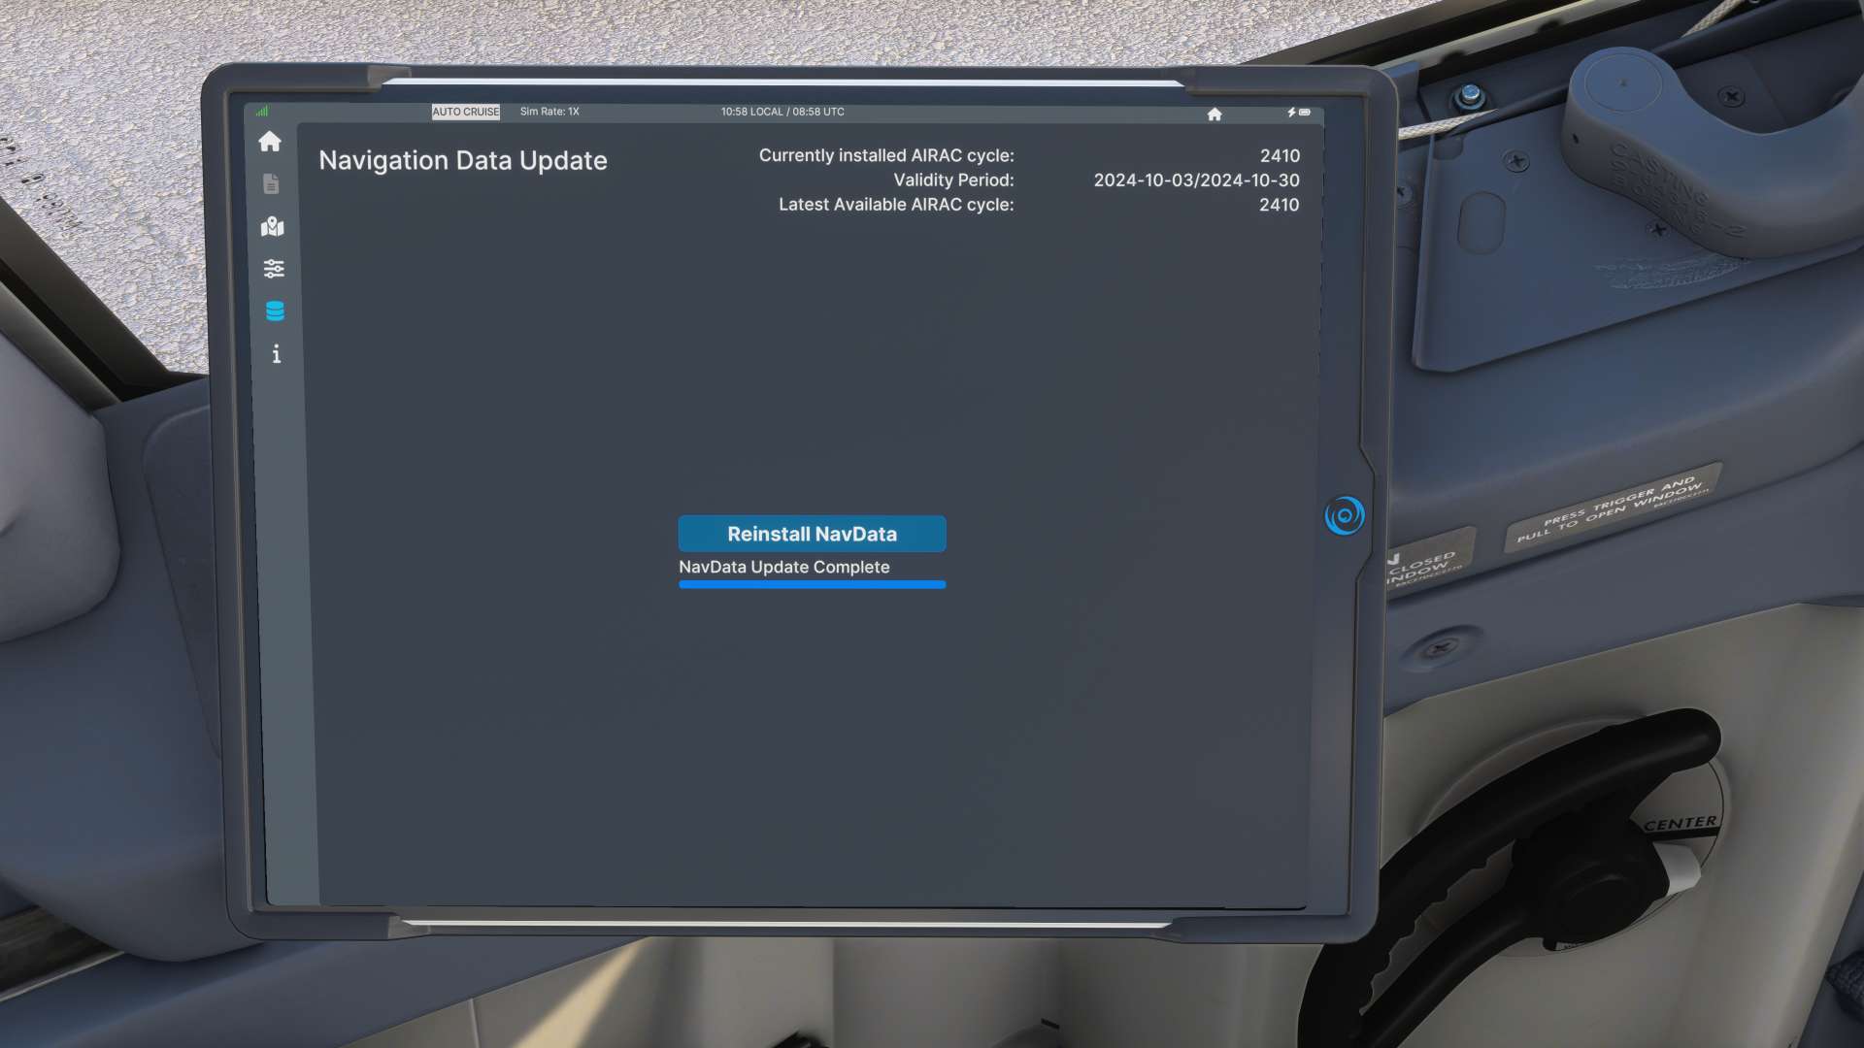Open the settings sliders sidebar icon
1864x1048 pixels.
pos(274,269)
